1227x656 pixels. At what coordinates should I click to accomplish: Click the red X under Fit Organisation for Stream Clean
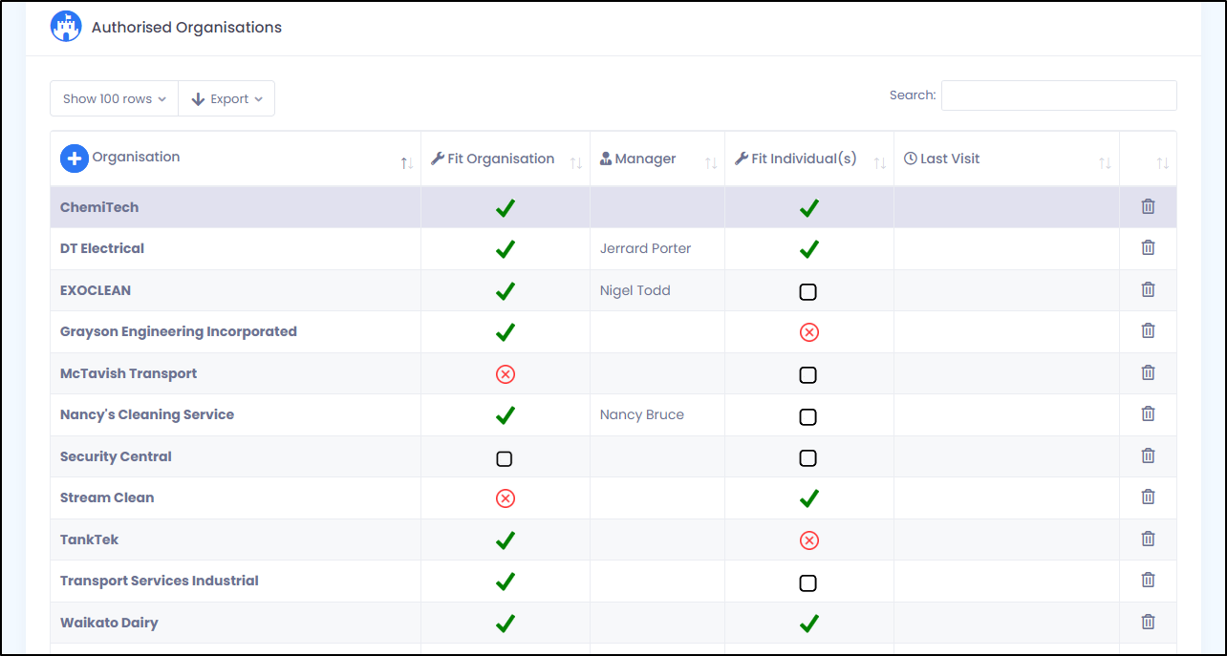(x=506, y=498)
